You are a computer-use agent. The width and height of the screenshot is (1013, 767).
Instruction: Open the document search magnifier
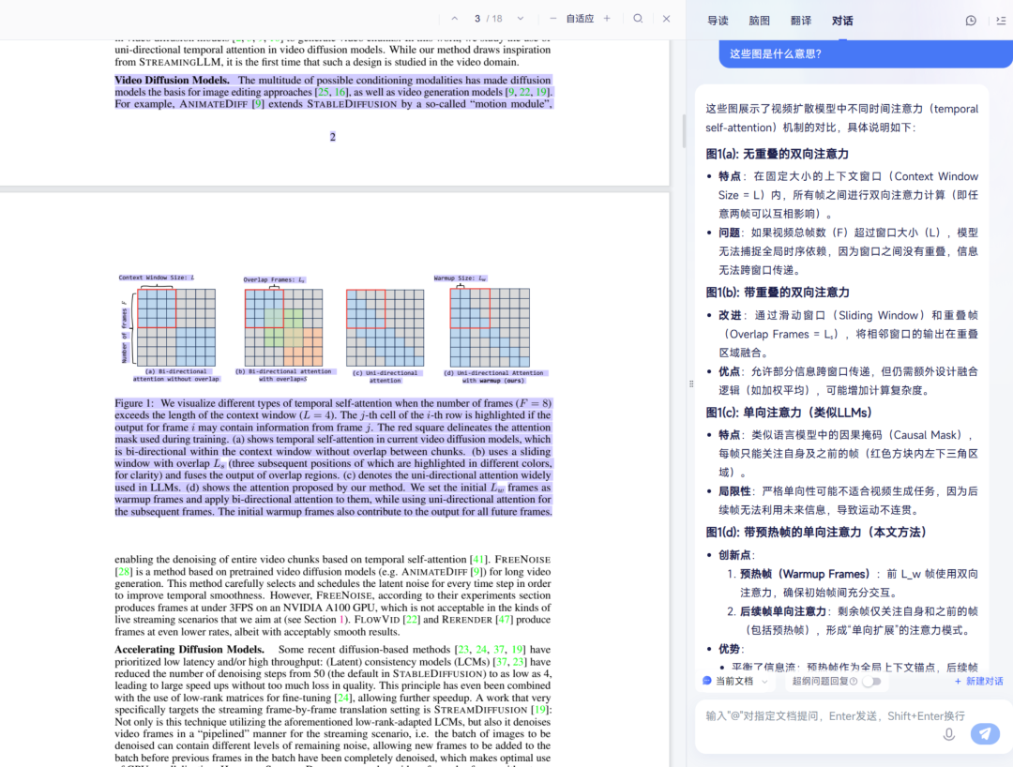pos(638,19)
